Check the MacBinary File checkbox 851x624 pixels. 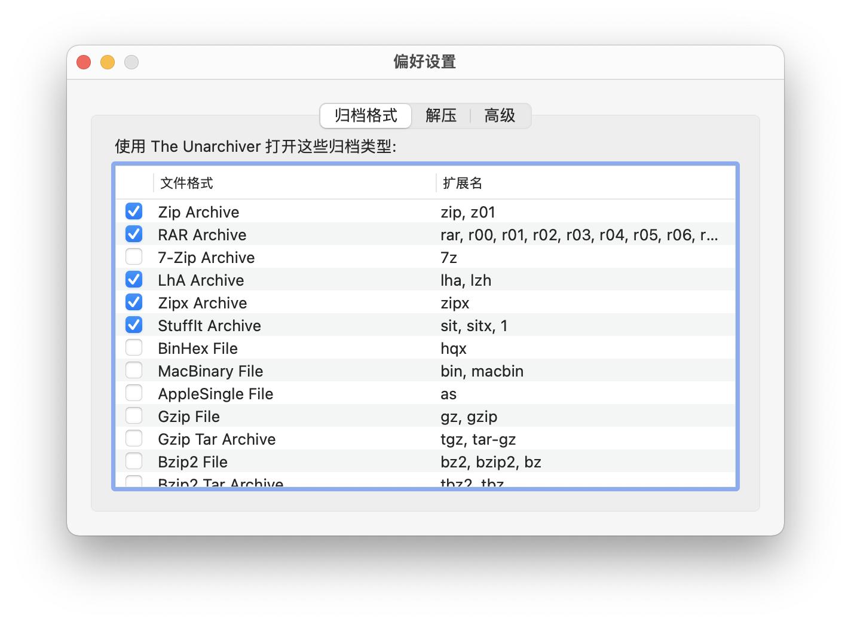[x=134, y=370]
